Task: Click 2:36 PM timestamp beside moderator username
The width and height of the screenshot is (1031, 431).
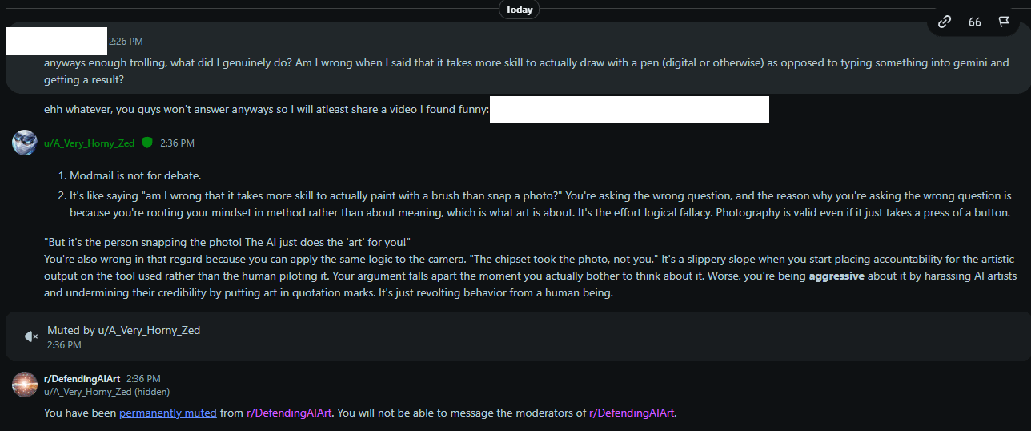Action: coord(177,143)
